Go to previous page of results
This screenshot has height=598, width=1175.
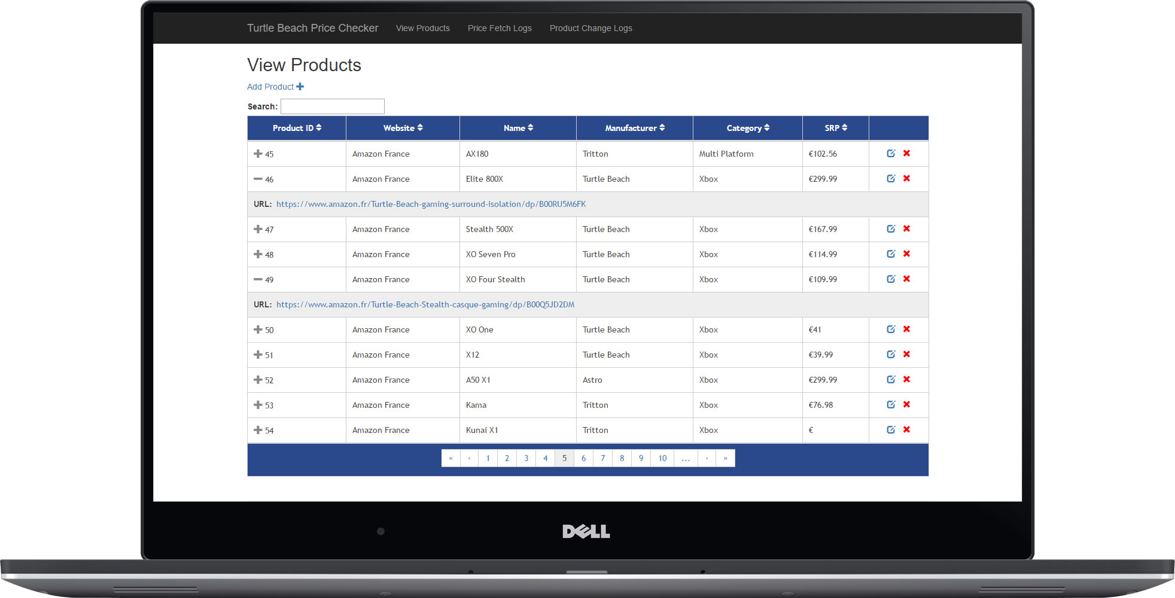point(470,458)
